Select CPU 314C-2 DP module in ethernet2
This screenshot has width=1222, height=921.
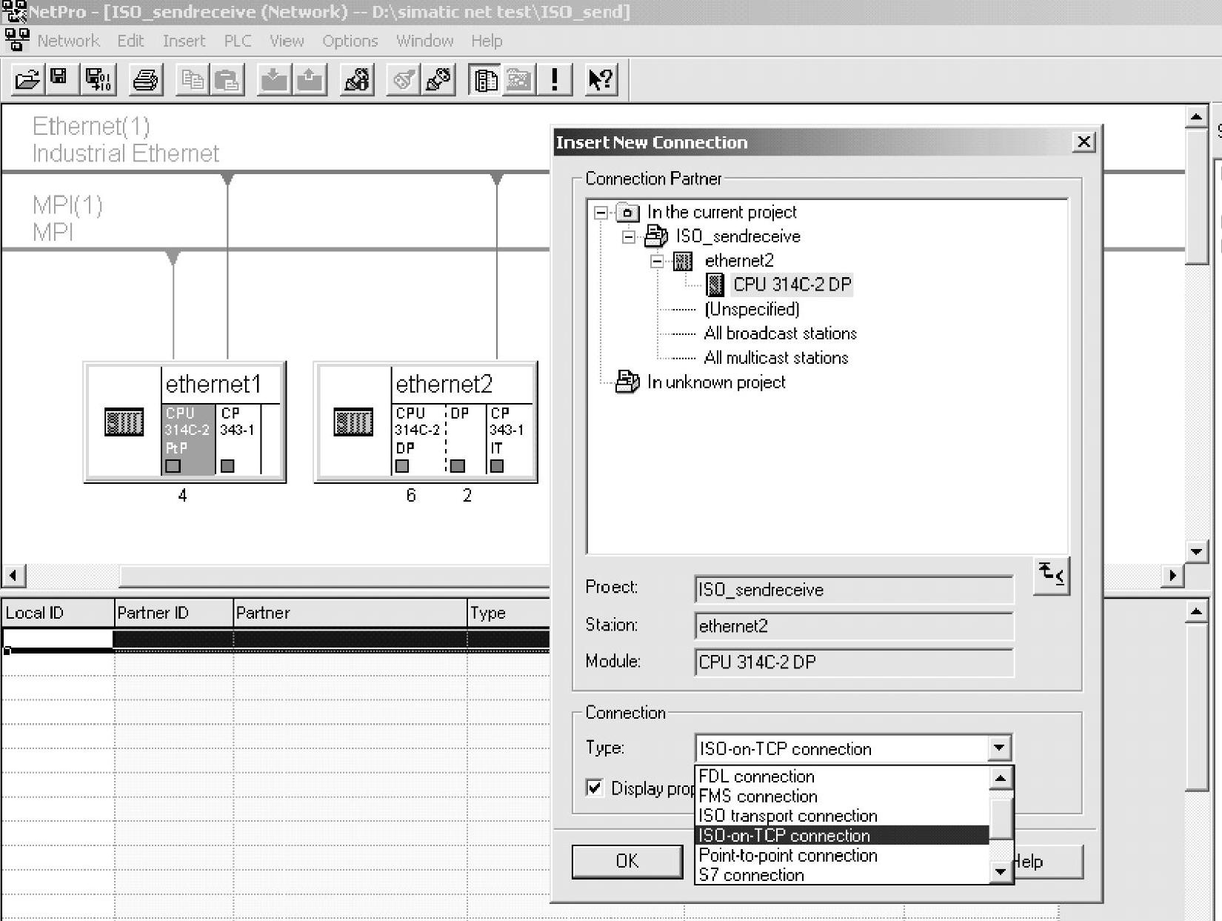click(x=418, y=439)
